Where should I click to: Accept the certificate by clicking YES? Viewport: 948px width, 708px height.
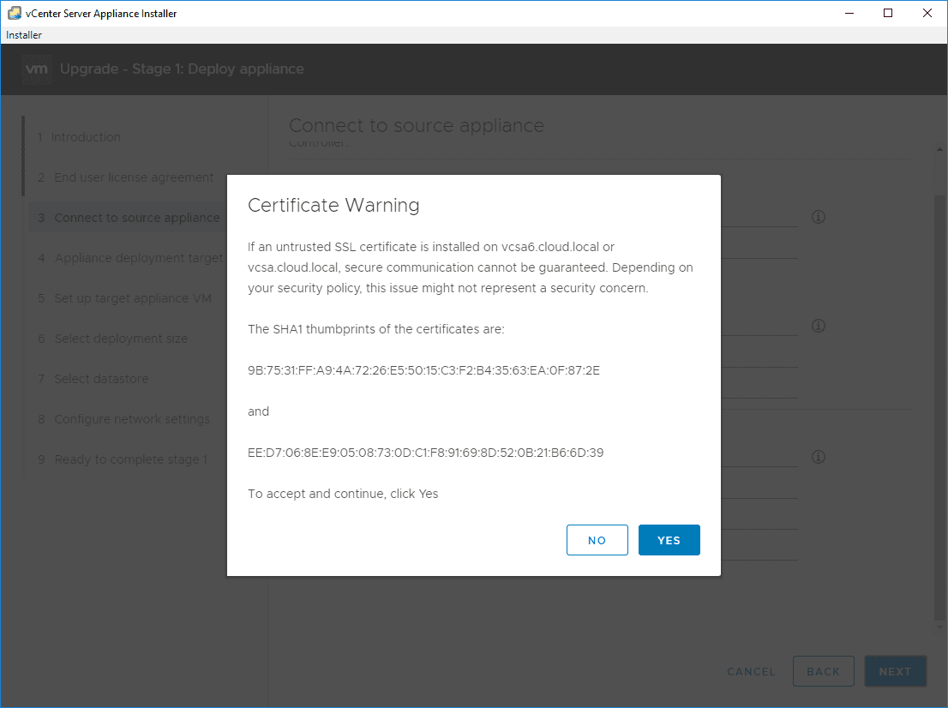[669, 540]
